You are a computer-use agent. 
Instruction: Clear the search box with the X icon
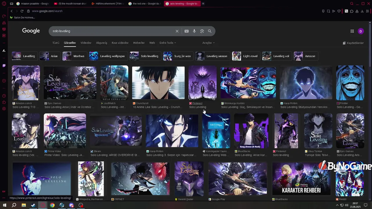177,31
